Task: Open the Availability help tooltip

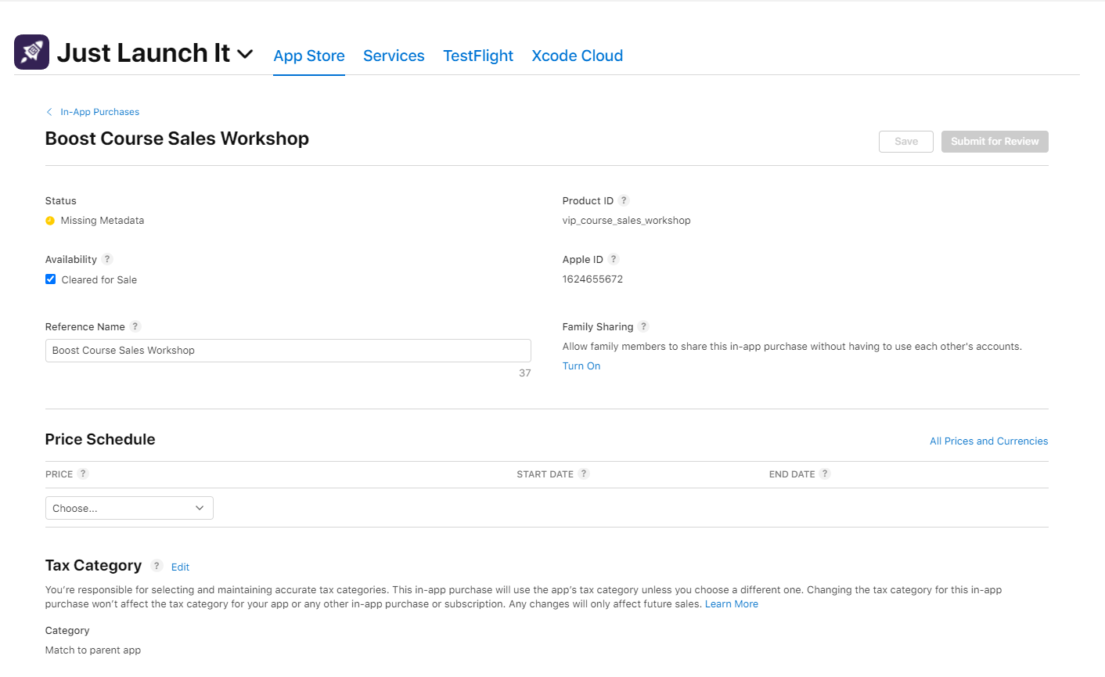Action: pos(107,259)
